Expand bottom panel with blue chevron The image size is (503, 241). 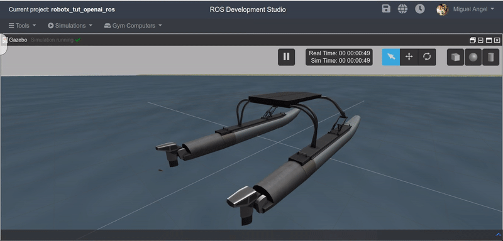tap(498, 235)
